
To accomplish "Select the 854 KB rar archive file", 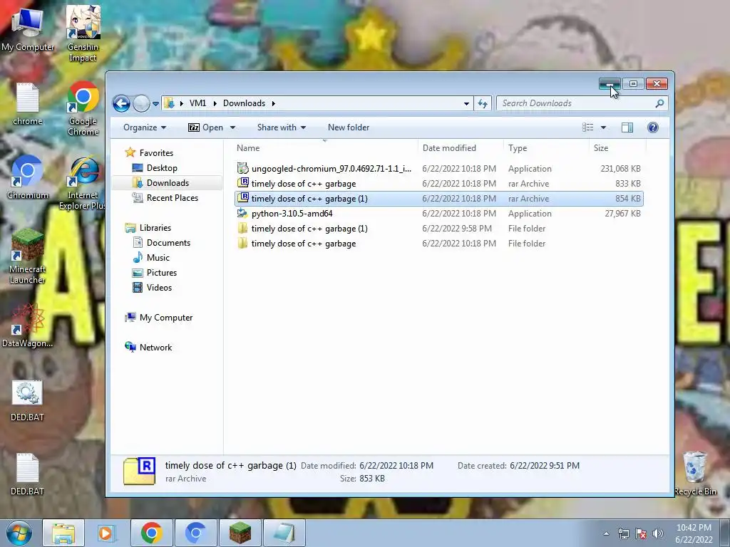I will (x=439, y=199).
